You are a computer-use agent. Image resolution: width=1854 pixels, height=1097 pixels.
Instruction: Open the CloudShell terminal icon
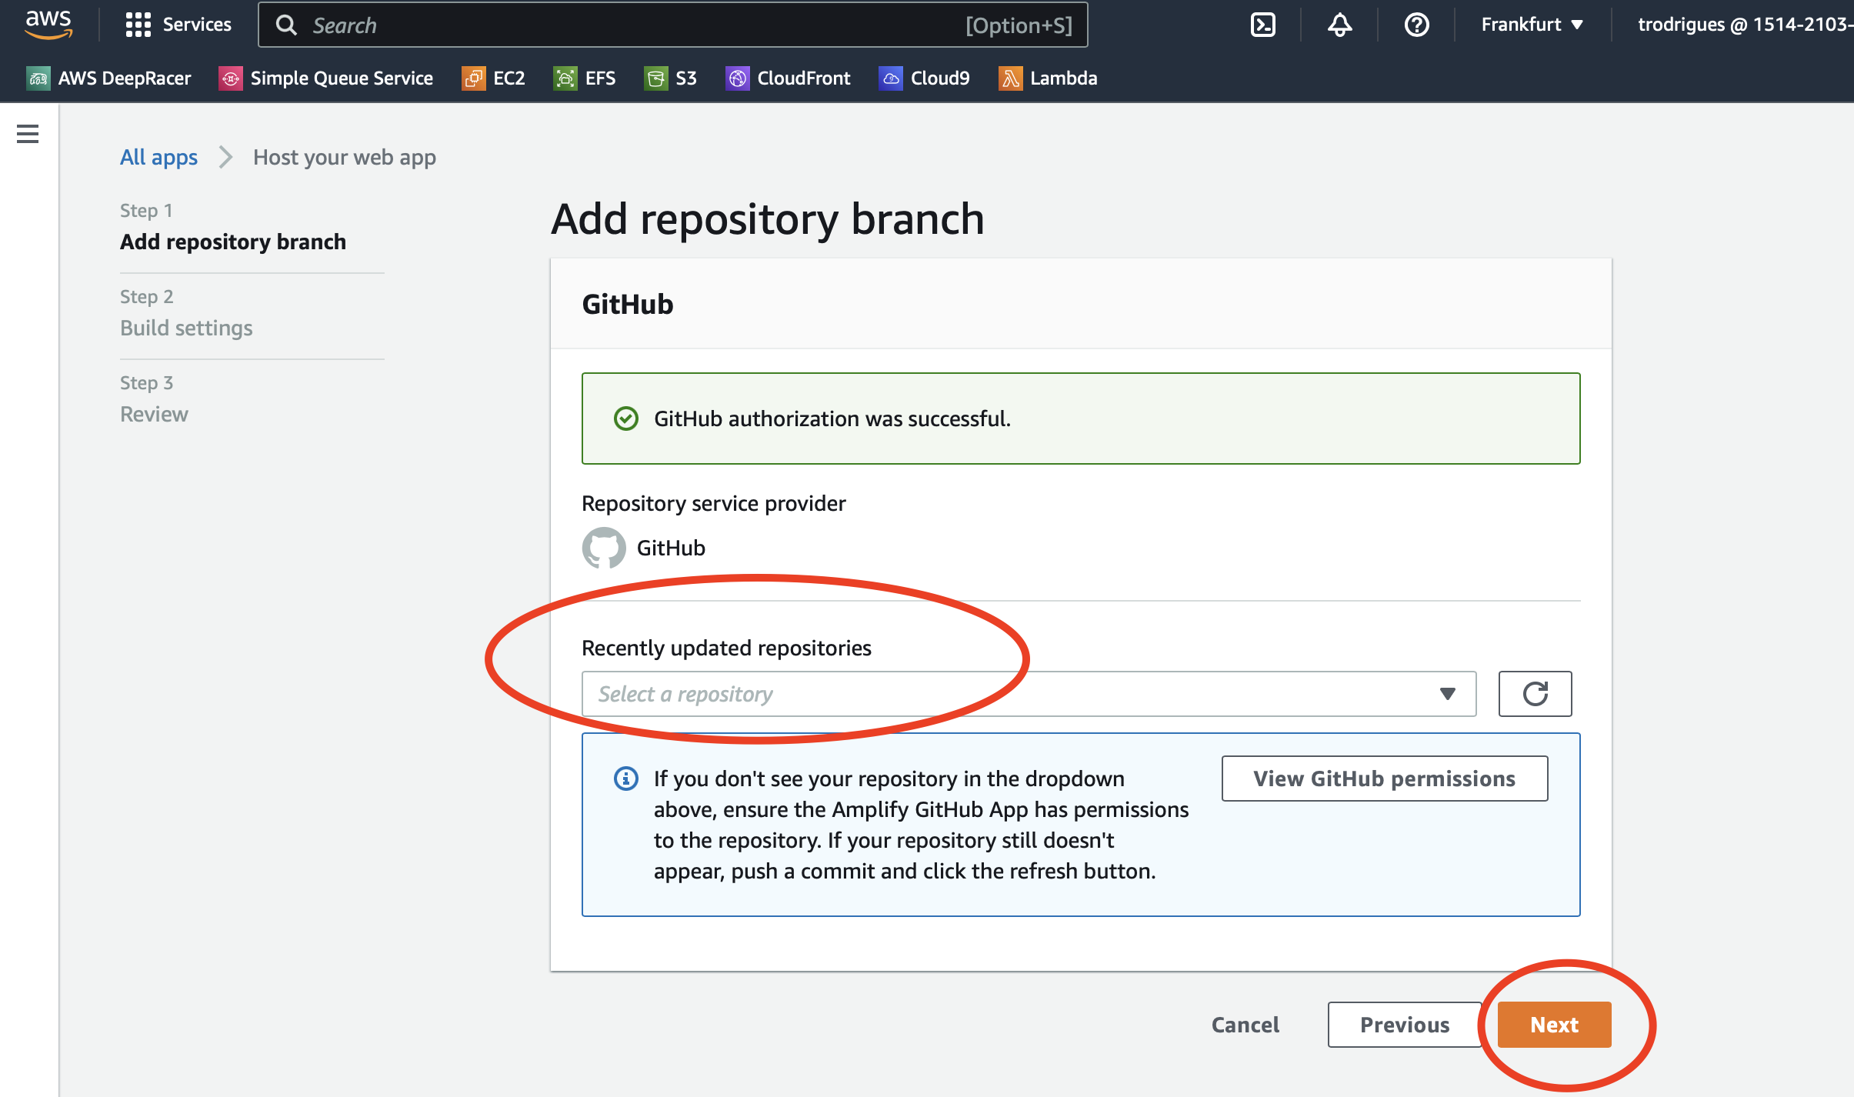[x=1262, y=25]
